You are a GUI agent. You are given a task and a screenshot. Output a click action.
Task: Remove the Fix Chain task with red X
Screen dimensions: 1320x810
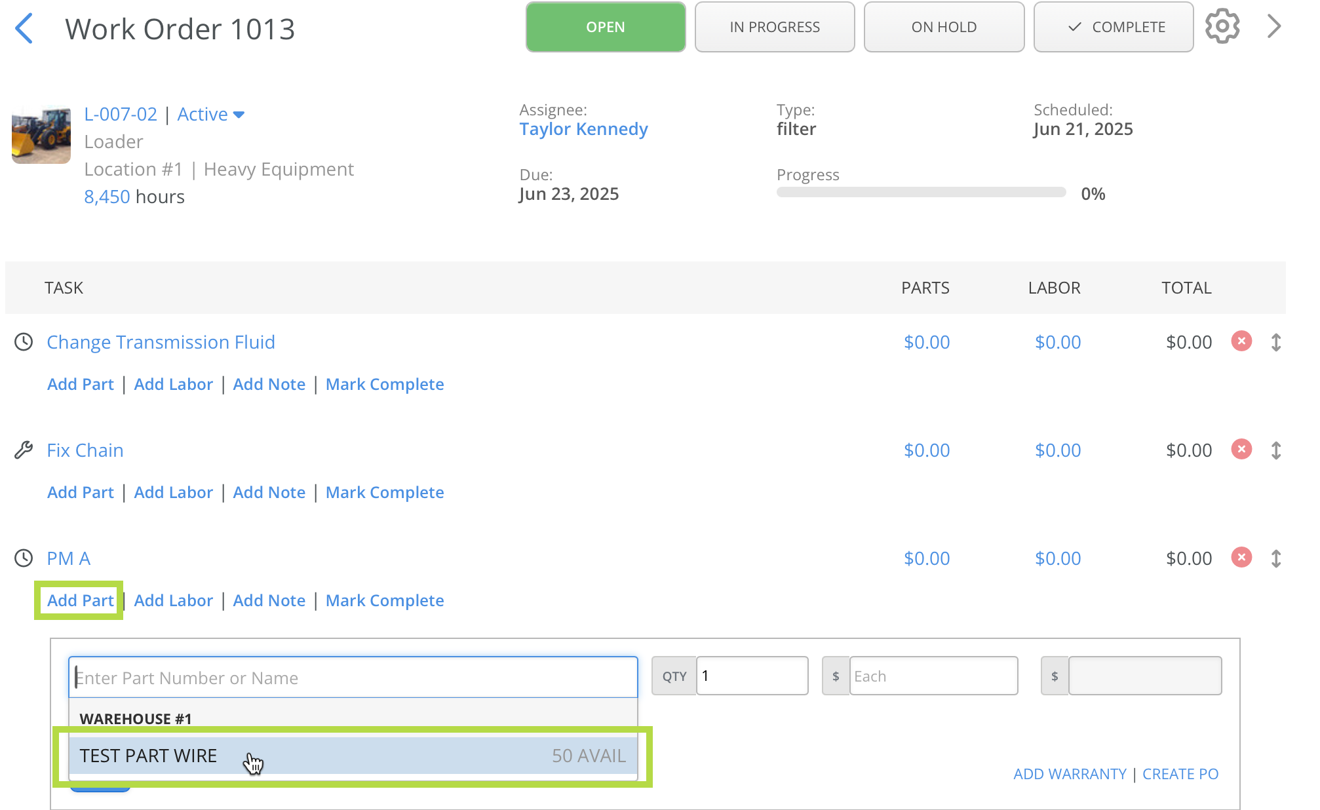coord(1241,450)
